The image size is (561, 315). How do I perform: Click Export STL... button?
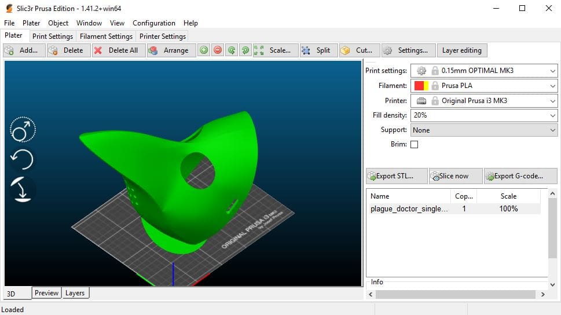click(397, 176)
